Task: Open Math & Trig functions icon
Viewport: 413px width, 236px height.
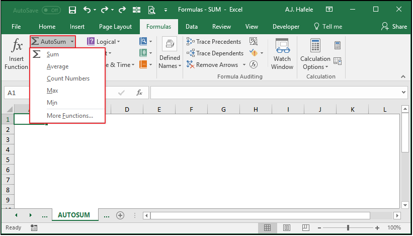Action: 143,53
